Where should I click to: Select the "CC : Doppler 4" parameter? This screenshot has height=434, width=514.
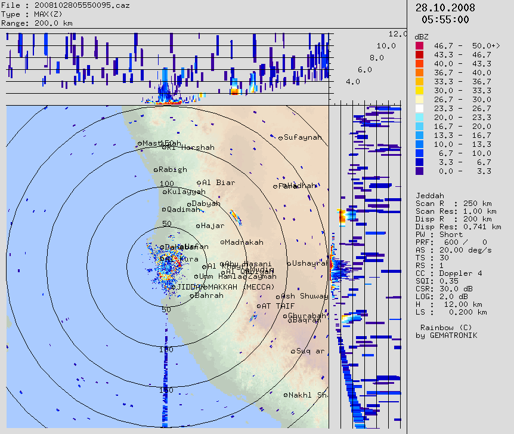click(x=449, y=273)
